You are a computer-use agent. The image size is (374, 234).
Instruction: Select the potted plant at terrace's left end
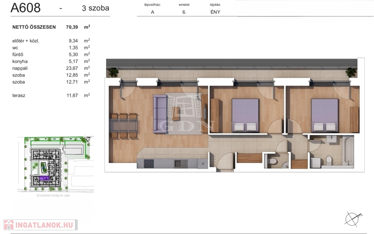[114, 72]
